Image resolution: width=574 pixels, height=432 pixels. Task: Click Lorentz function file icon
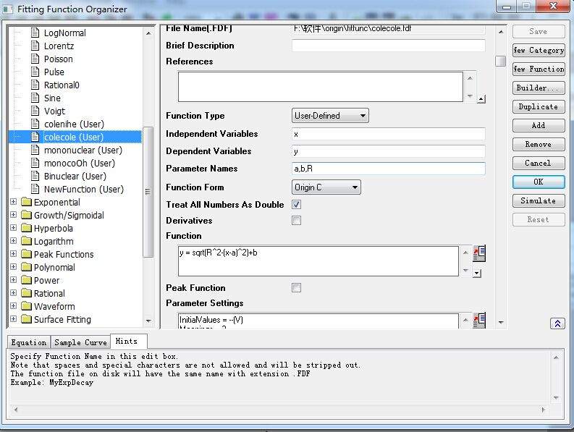click(x=35, y=46)
